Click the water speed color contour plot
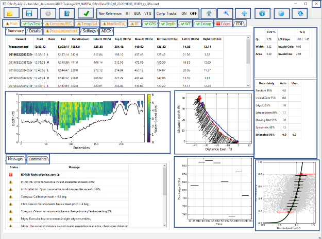Viewport: 322px width, 239px height. pyautogui.click(x=81, y=118)
